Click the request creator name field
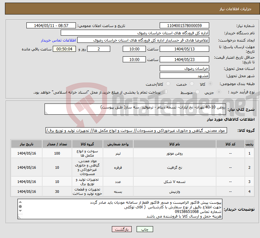 tap(143, 40)
